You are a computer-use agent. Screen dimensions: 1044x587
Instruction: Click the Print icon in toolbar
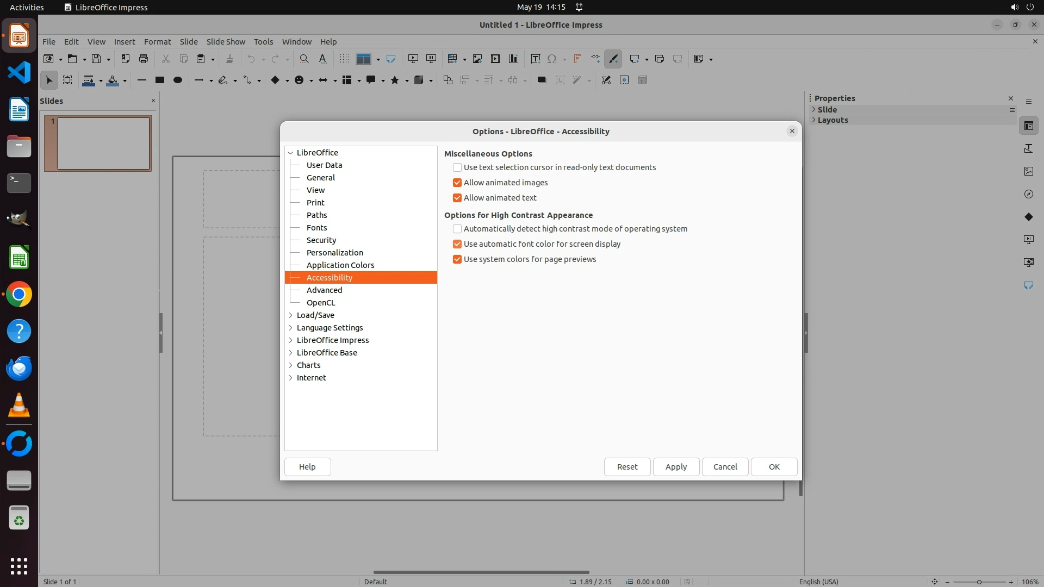pos(144,59)
